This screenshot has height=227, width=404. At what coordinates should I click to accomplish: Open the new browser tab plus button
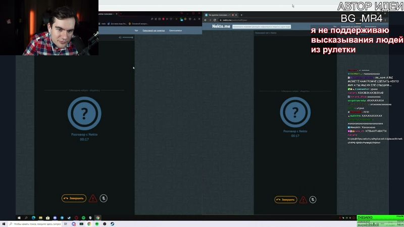tap(241, 15)
